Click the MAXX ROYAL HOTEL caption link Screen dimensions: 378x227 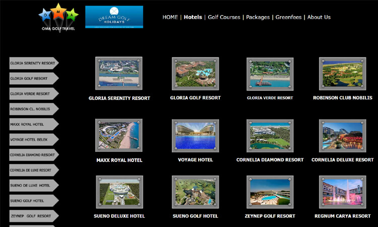[119, 160]
